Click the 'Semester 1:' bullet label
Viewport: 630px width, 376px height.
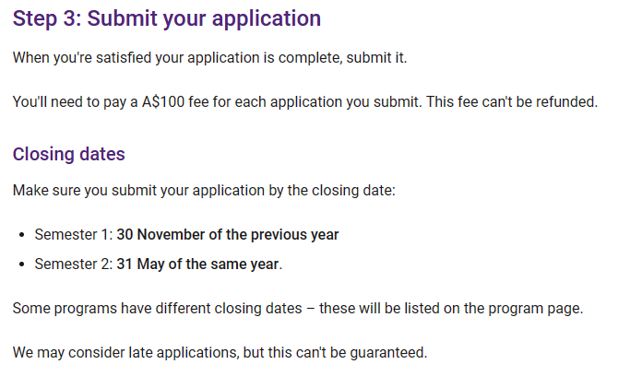pyautogui.click(x=74, y=235)
